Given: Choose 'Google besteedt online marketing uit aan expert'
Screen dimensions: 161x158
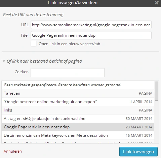Looking at the screenshot, I should coord(78,102).
